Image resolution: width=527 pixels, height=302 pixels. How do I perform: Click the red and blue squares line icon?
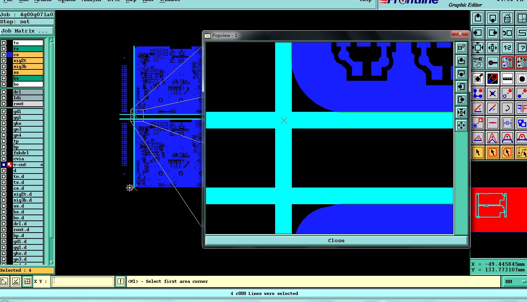tap(493, 79)
